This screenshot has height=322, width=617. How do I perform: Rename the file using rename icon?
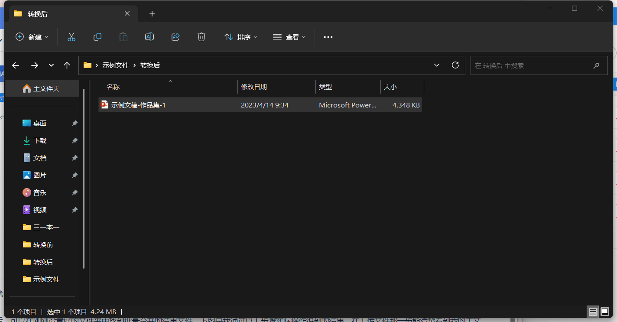149,37
